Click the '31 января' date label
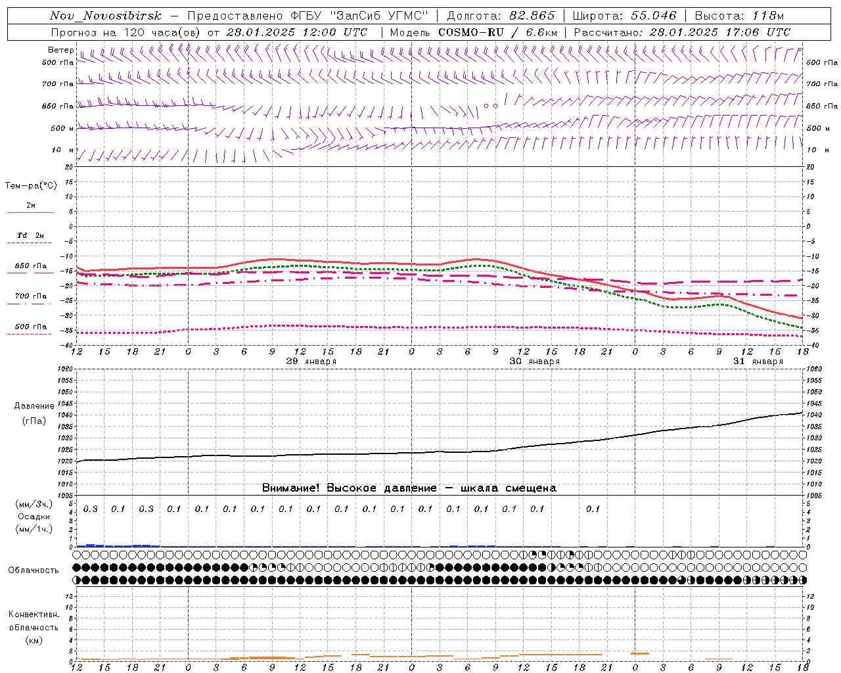Viewport: 841px width, 673px height. pyautogui.click(x=758, y=361)
